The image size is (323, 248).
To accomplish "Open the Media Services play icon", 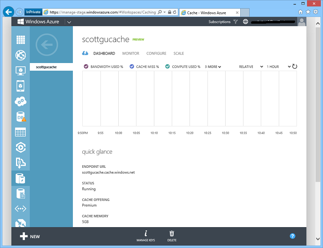I will tap(20, 147).
